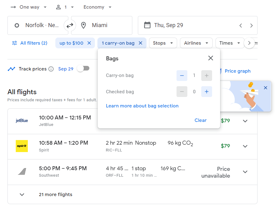This screenshot has width=277, height=205.
Task: Click the destination pin icon
Action: 83,25
